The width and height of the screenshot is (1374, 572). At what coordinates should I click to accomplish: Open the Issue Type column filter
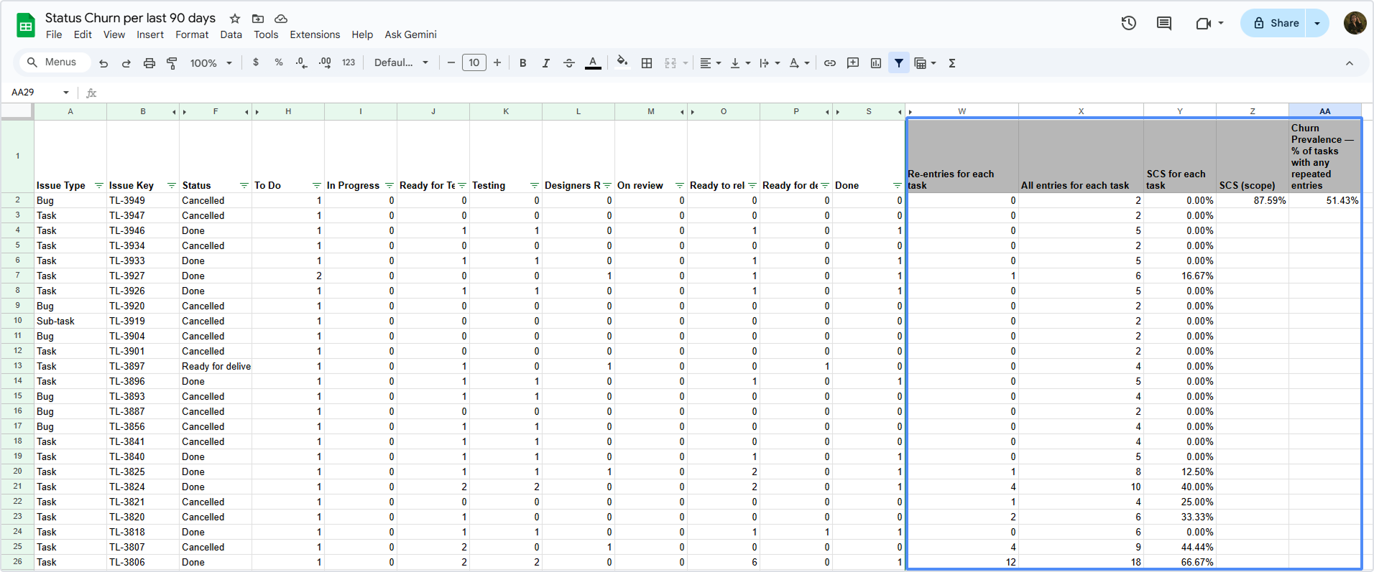click(99, 185)
